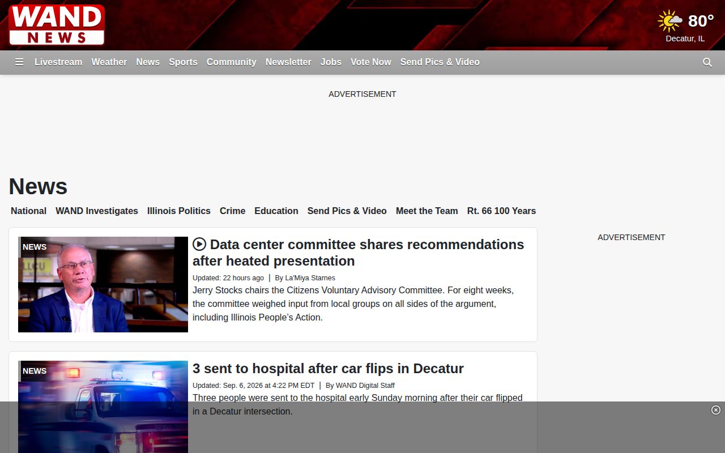This screenshot has width=725, height=453.
Task: View author La'Miya Starnes
Action: coord(310,278)
